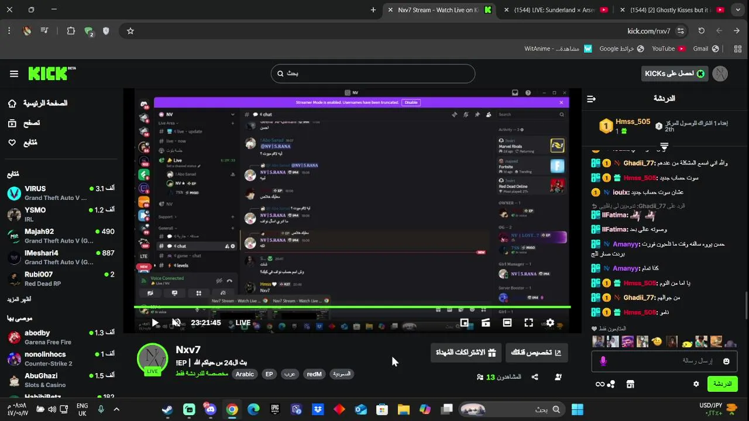This screenshot has height=421, width=749.
Task: Switch to Ghostly Kisses YouTube tab
Action: 672,10
